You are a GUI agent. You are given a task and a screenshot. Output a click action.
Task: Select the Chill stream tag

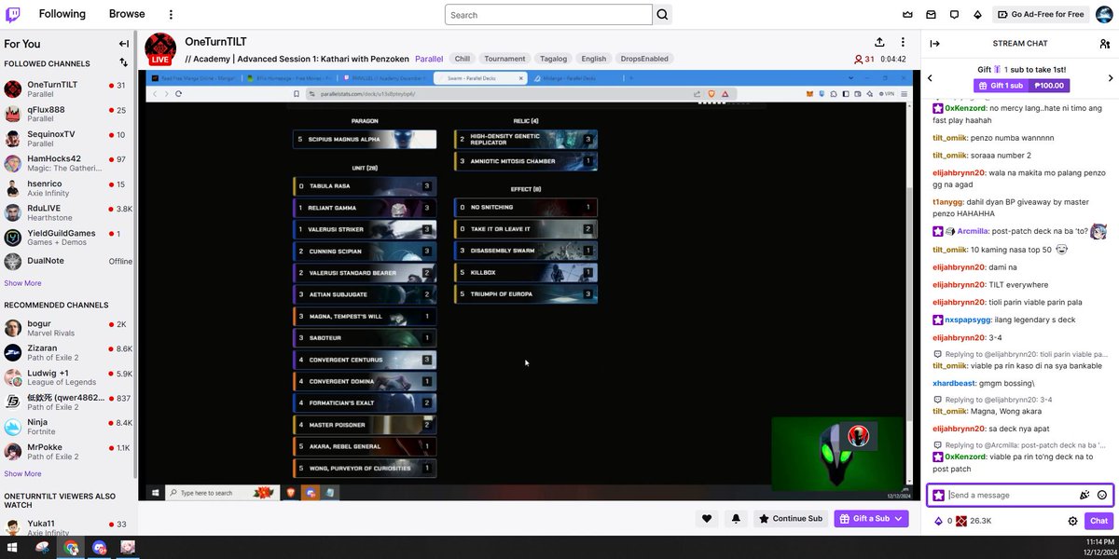463,59
